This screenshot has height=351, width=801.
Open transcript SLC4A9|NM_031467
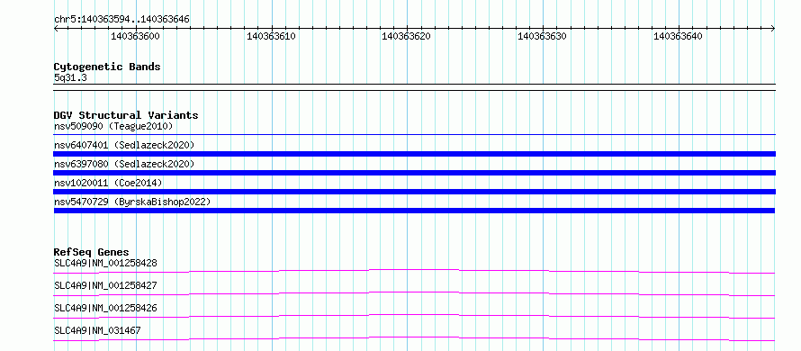click(97, 330)
